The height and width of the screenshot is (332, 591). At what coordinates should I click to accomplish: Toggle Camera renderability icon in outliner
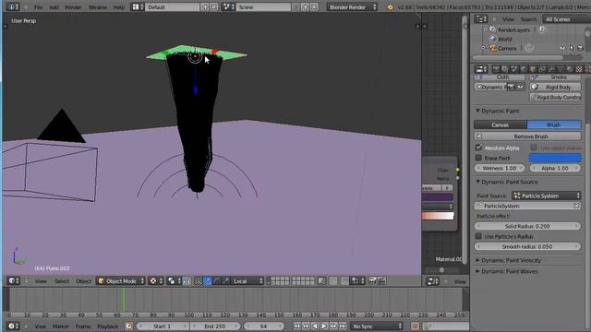coord(581,48)
